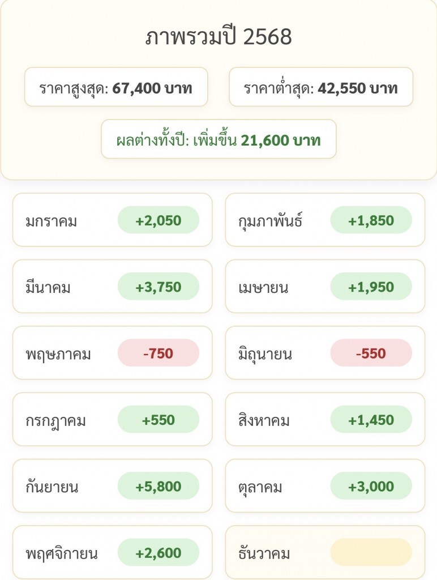Click the ภาพรวมปี 2568 heading

click(x=218, y=37)
